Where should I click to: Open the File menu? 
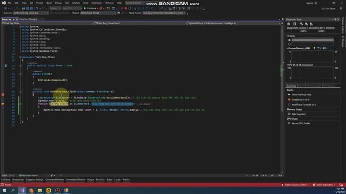10,3
